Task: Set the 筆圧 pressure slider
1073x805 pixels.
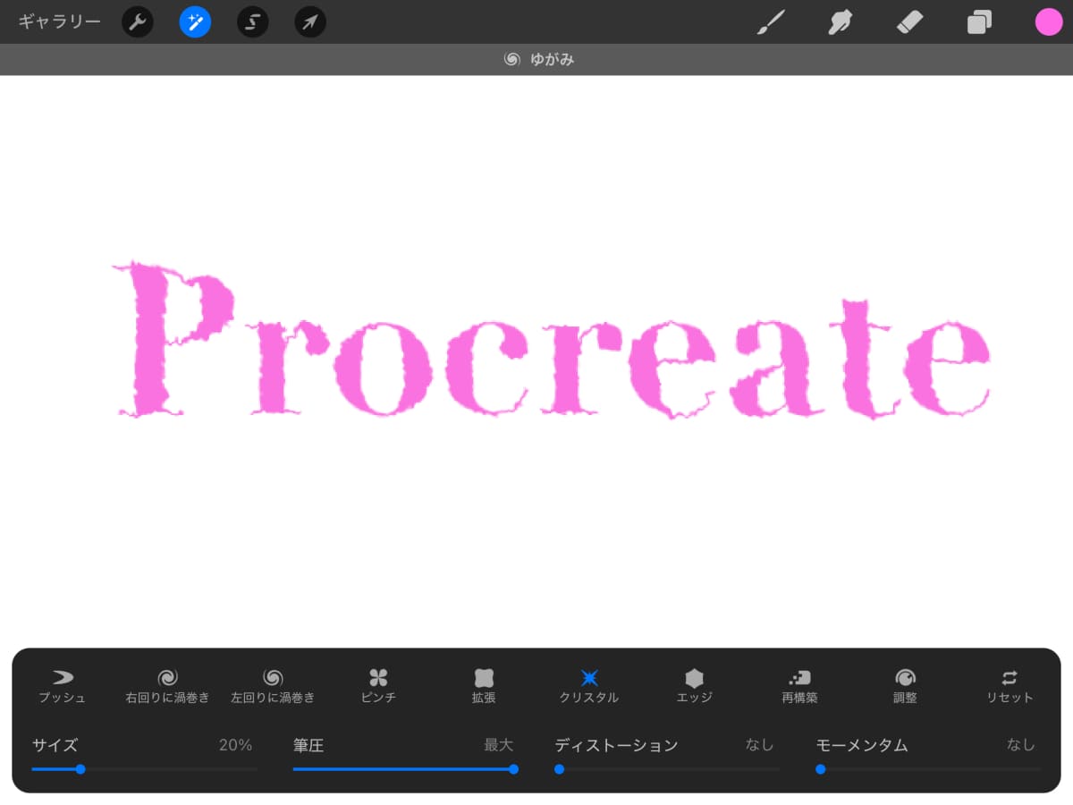Action: [405, 769]
